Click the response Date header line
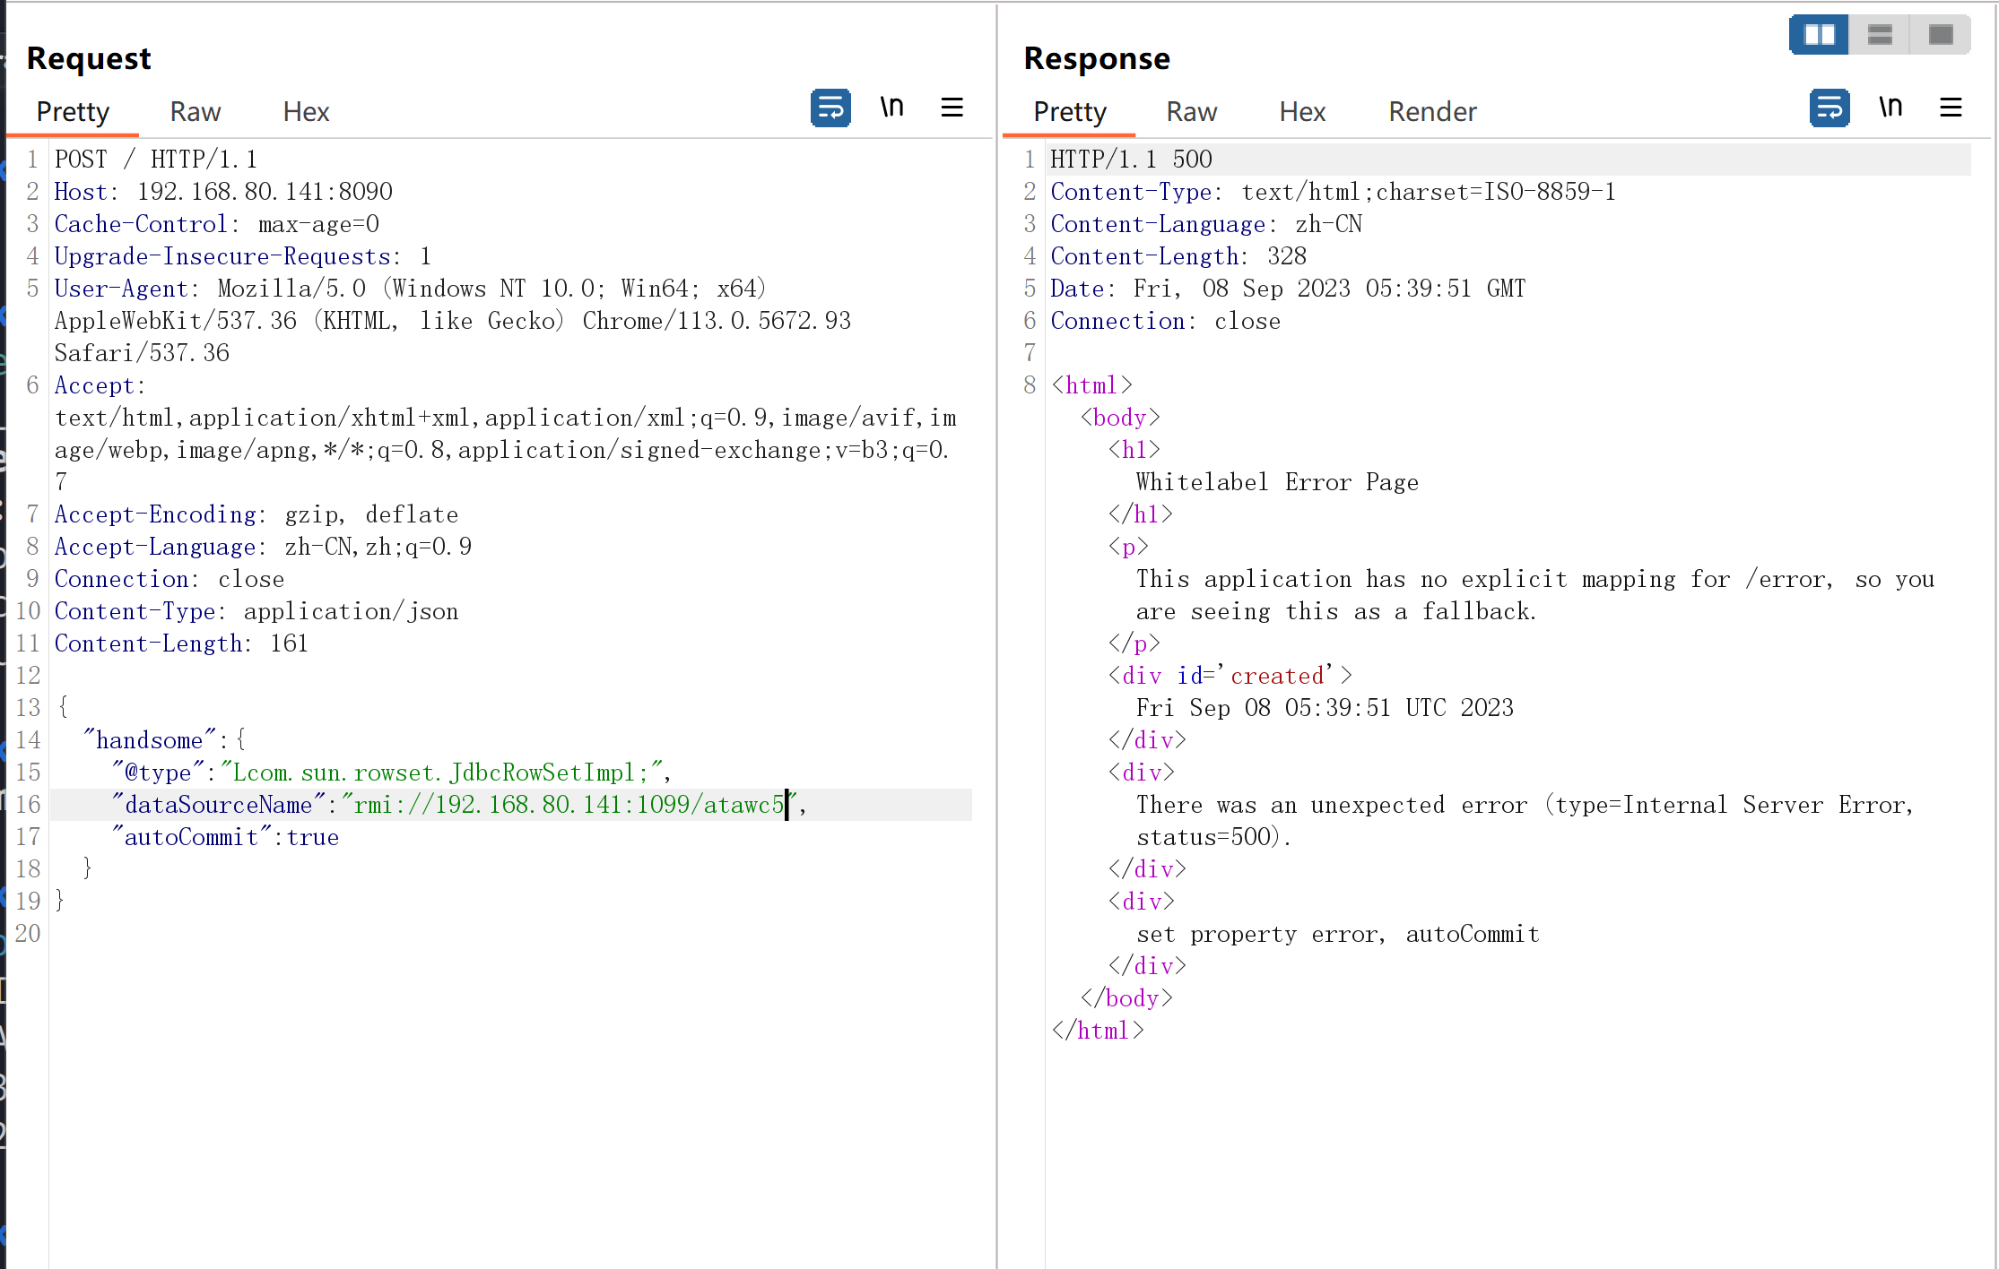Image resolution: width=1999 pixels, height=1269 pixels. [1288, 289]
